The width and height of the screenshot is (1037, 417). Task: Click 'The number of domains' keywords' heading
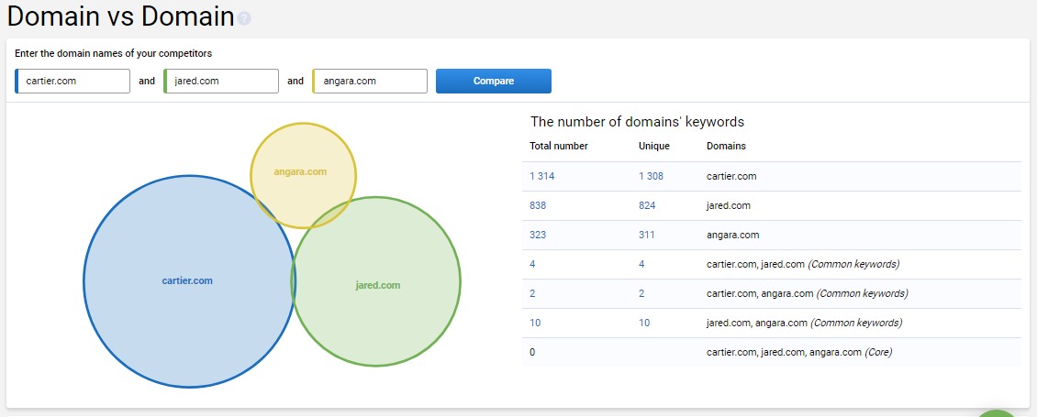point(637,122)
